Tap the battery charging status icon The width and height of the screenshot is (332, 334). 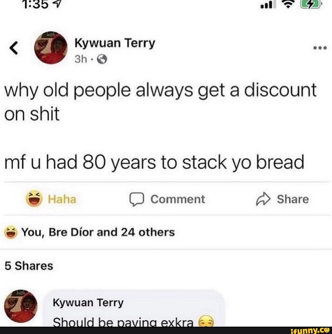tap(311, 5)
